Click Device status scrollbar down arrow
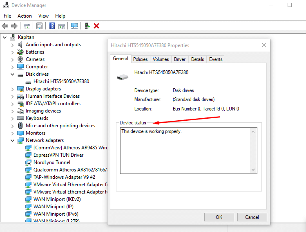The image size is (306, 232). pyautogui.click(x=253, y=170)
